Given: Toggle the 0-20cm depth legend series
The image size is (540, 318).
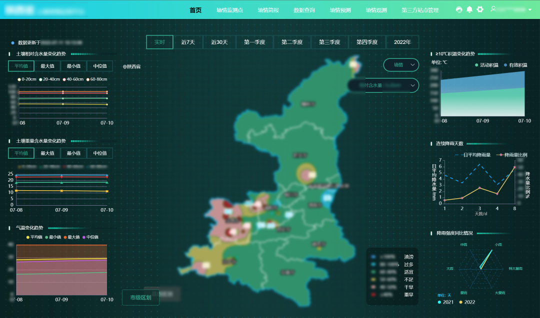Looking at the screenshot, I should pyautogui.click(x=19, y=79).
